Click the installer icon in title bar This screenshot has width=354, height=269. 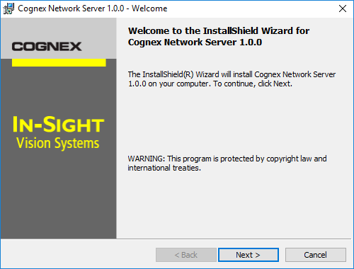tap(8, 8)
